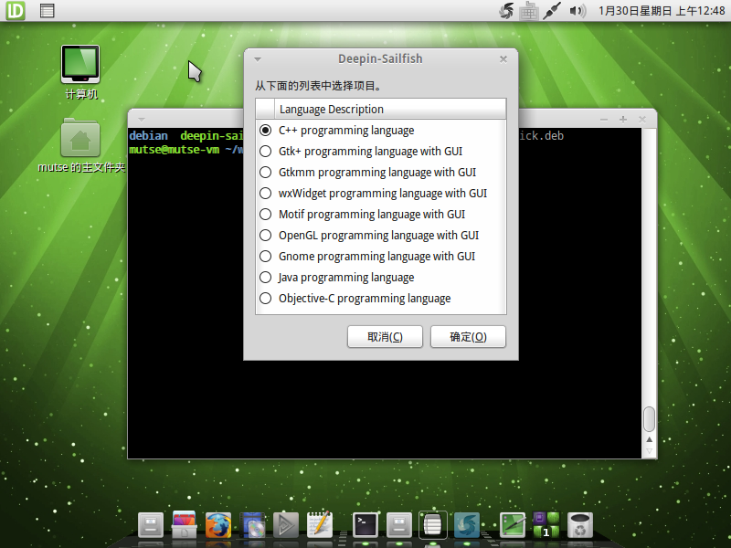Choose the OpenGL programming language radio button
731x548 pixels.
(265, 235)
